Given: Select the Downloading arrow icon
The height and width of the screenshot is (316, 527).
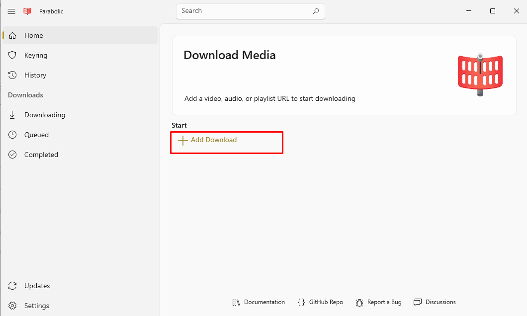Looking at the screenshot, I should click(x=12, y=115).
